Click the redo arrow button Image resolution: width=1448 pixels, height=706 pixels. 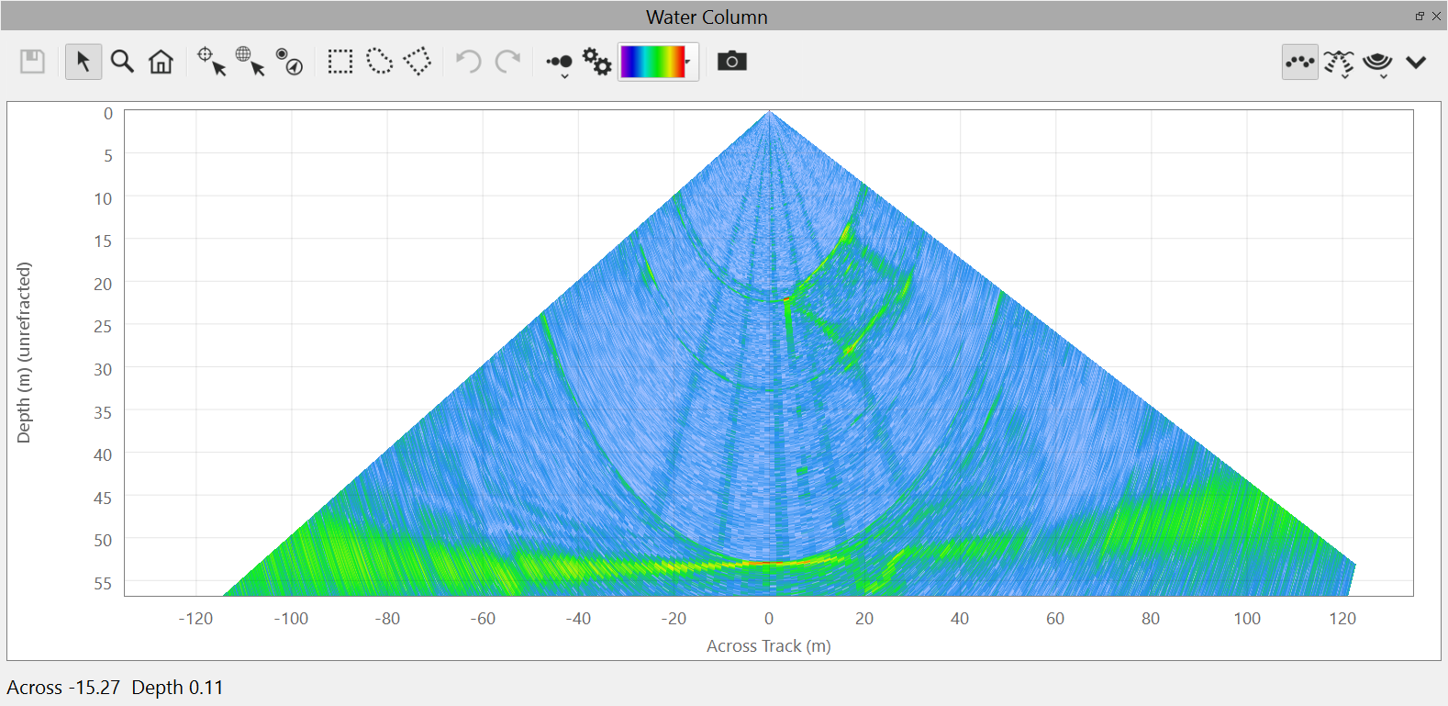pos(507,62)
